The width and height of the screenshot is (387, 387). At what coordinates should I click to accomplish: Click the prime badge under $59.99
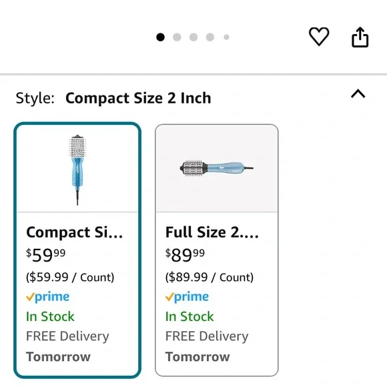click(47, 297)
